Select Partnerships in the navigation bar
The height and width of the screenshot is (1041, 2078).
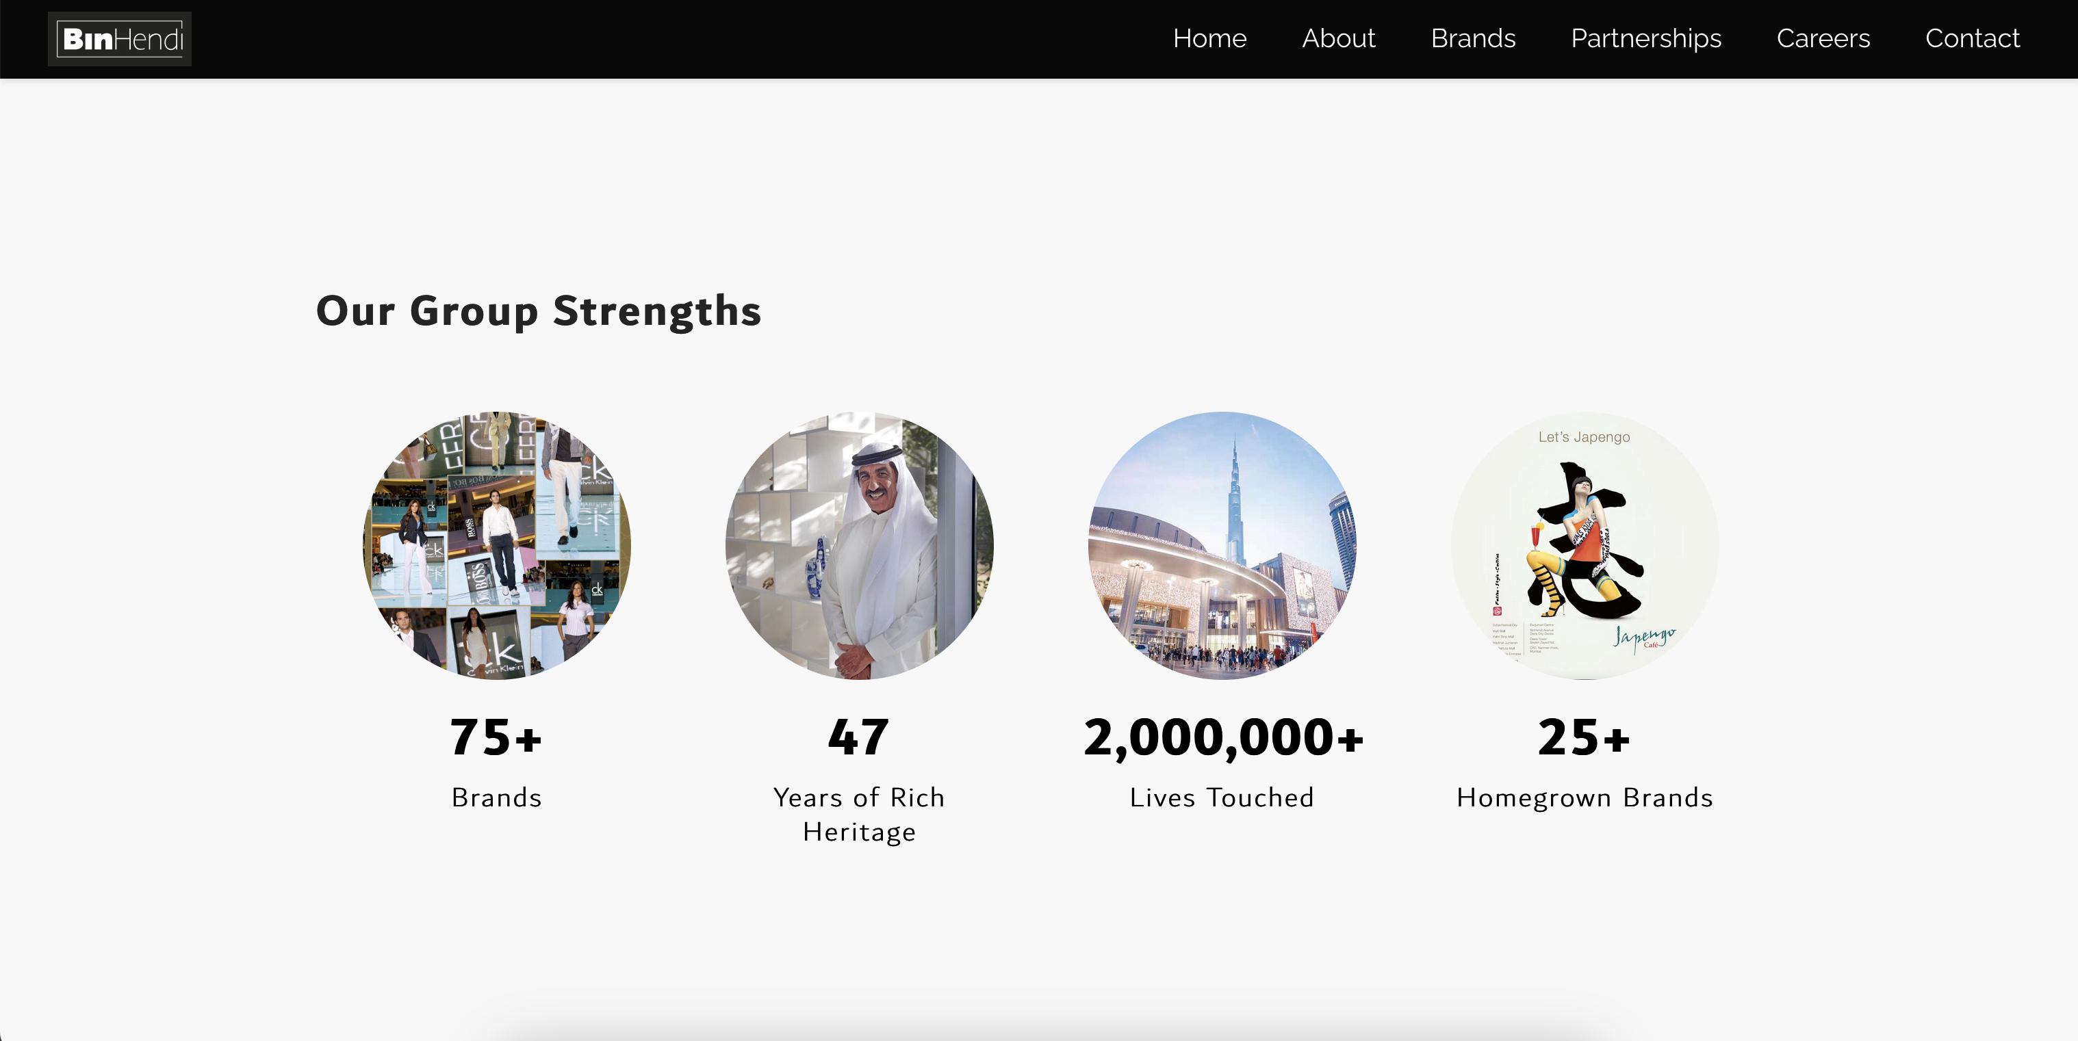click(1645, 39)
